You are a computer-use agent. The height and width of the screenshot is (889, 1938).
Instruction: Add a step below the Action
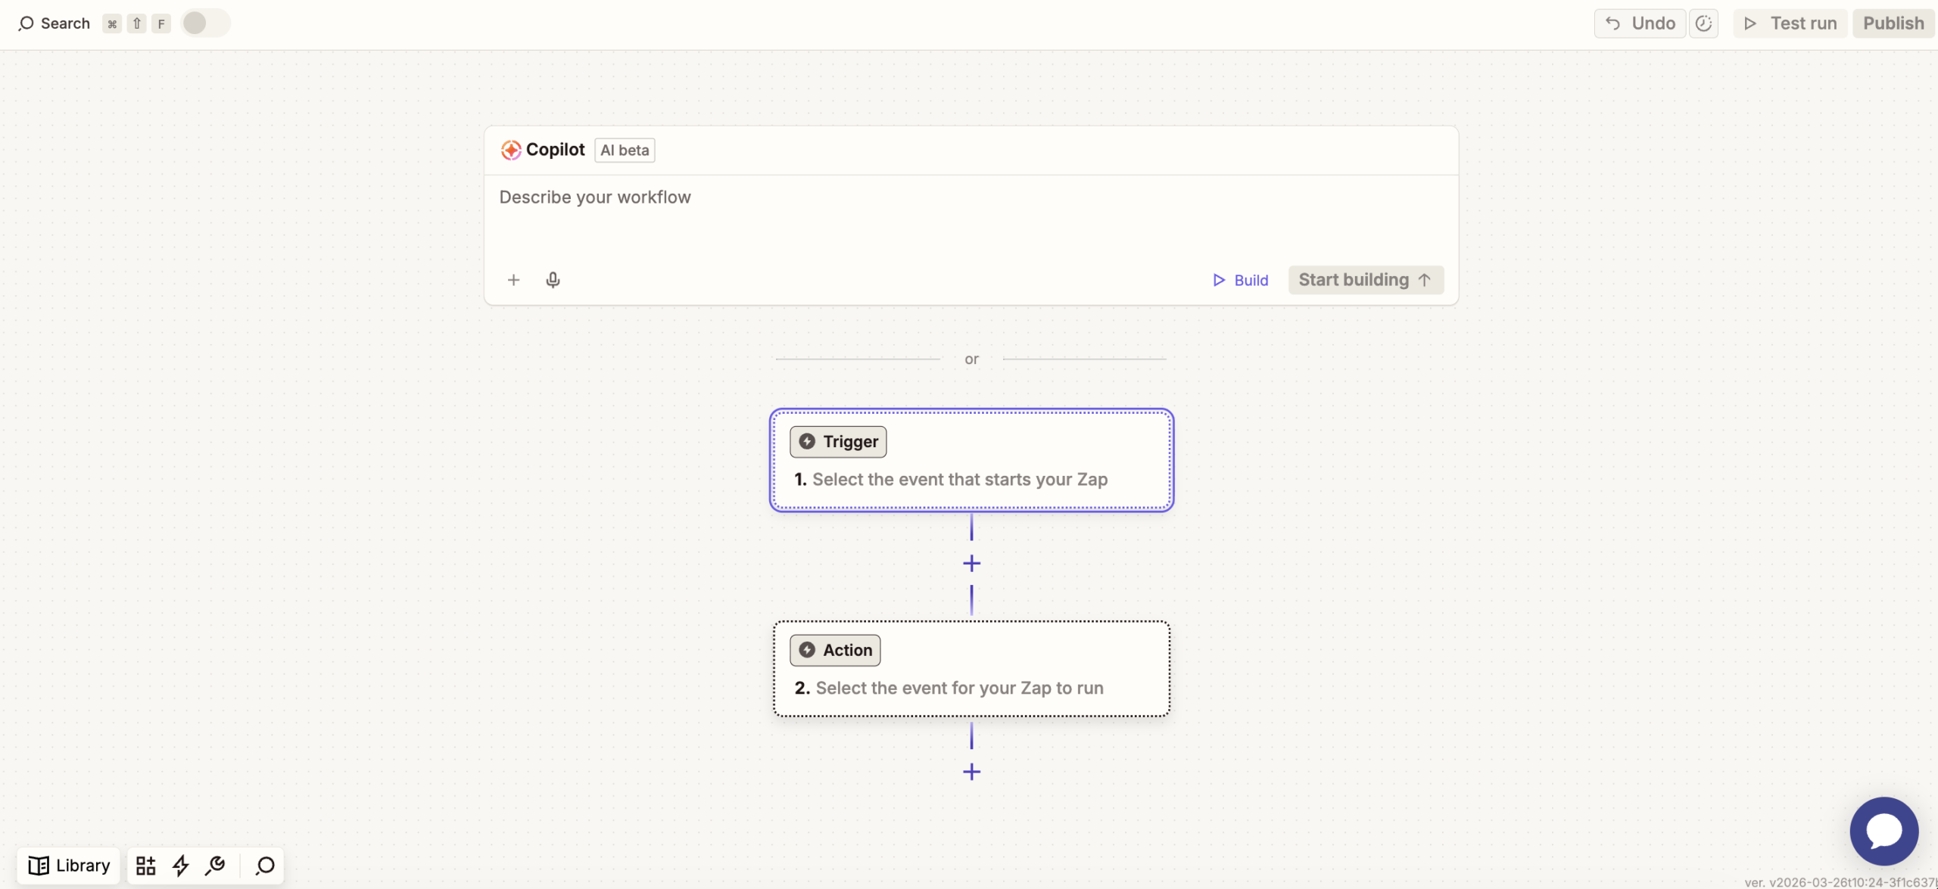pyautogui.click(x=971, y=772)
